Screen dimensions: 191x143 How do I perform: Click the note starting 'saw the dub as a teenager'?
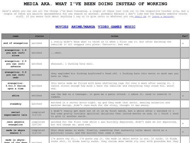point(115,96)
